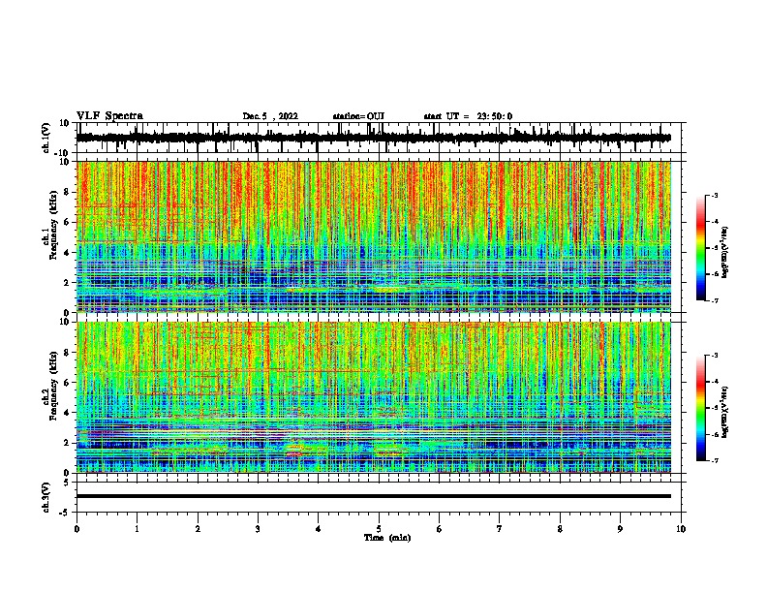767x593 pixels.
Task: Click the "-7" tick on ch.2 colorbar
Action: pos(714,460)
